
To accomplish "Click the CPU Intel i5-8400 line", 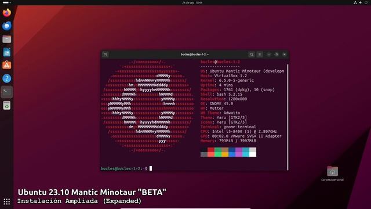I will (239, 132).
